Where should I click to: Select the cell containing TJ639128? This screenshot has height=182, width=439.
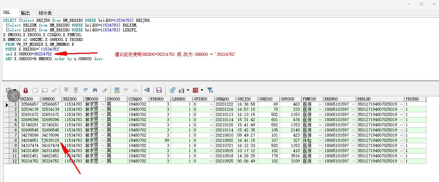tap(51, 140)
